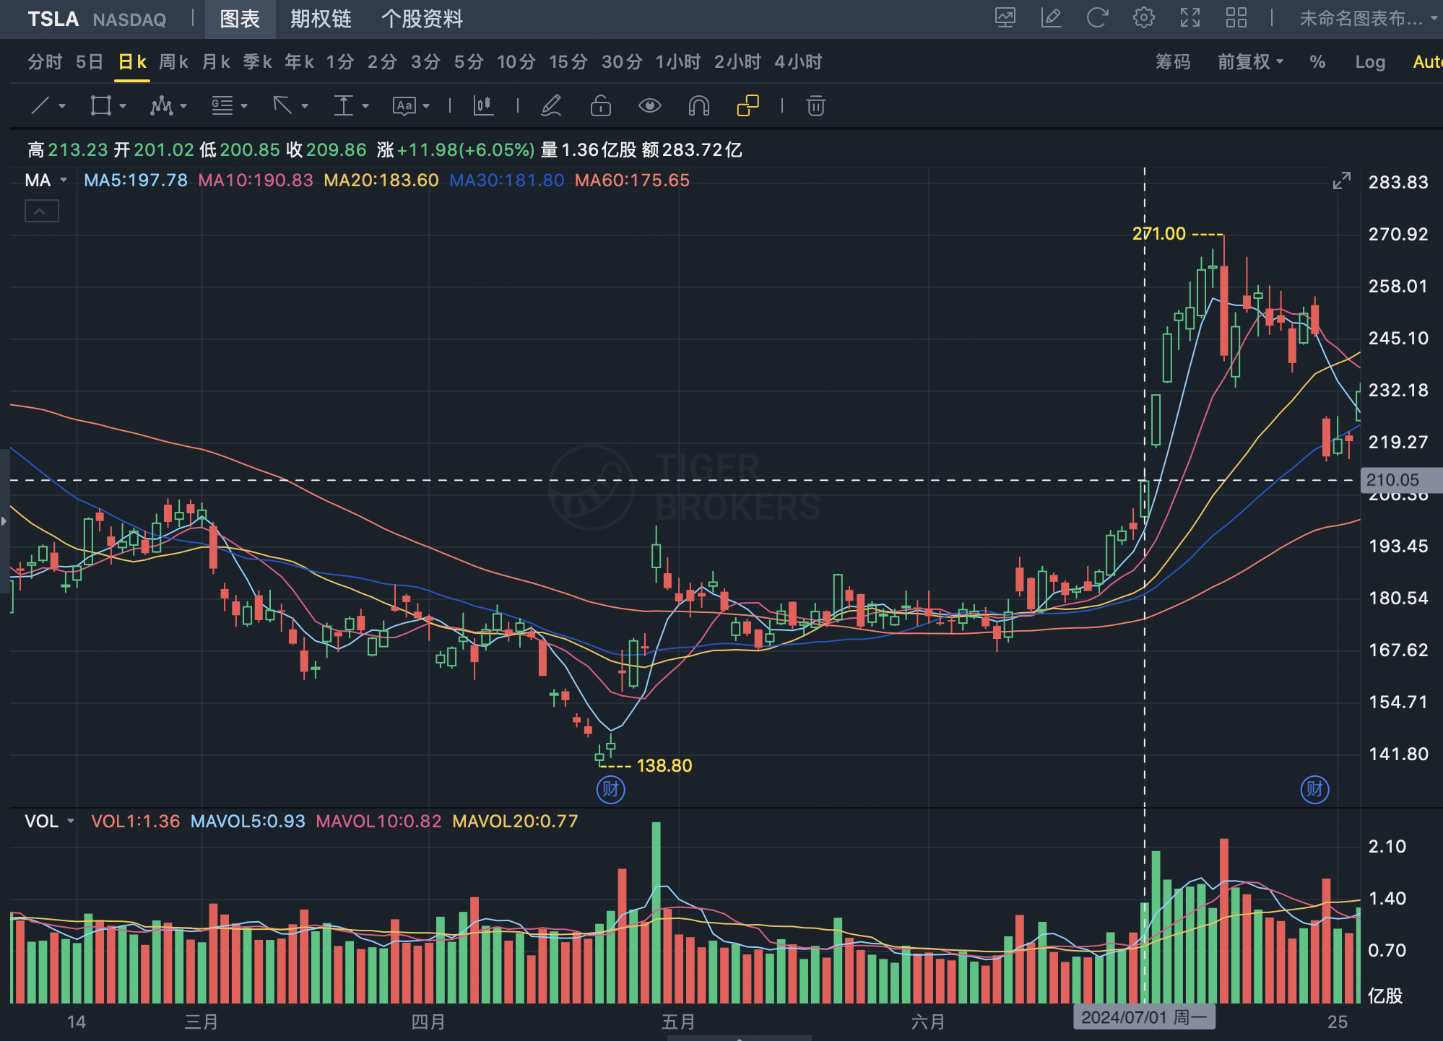Select the 1分 timeframe

pyautogui.click(x=339, y=62)
